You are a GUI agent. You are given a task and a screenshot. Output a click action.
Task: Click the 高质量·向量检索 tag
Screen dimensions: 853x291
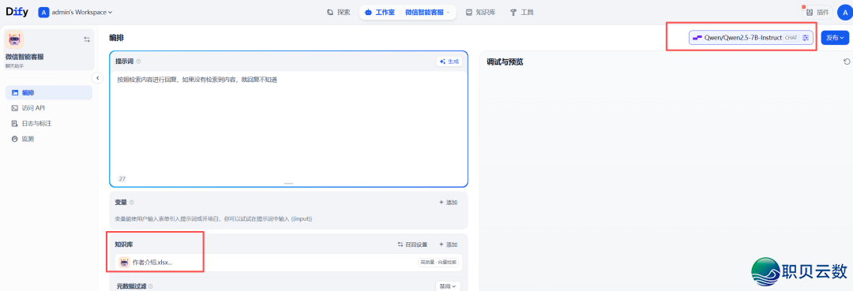click(438, 263)
